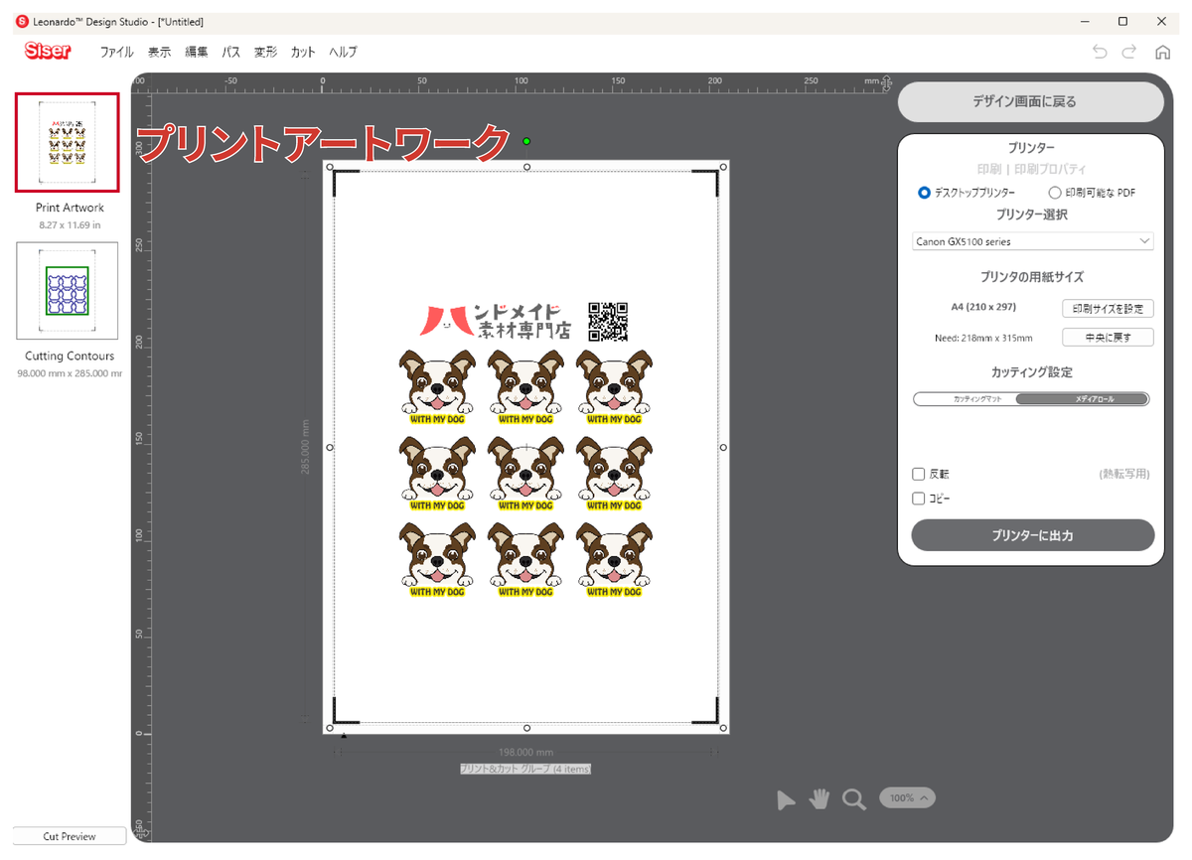The width and height of the screenshot is (1192, 860).
Task: Switch cutting setting to カッティングマット
Action: coord(965,399)
